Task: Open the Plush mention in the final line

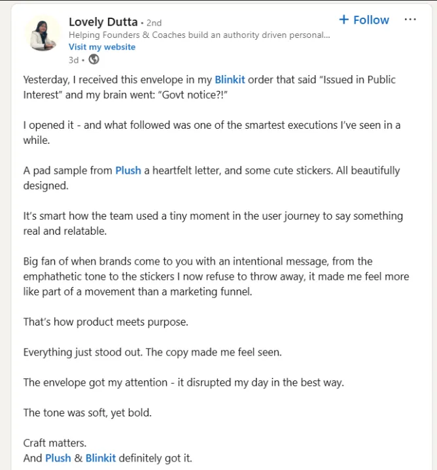Action: pyautogui.click(x=58, y=458)
